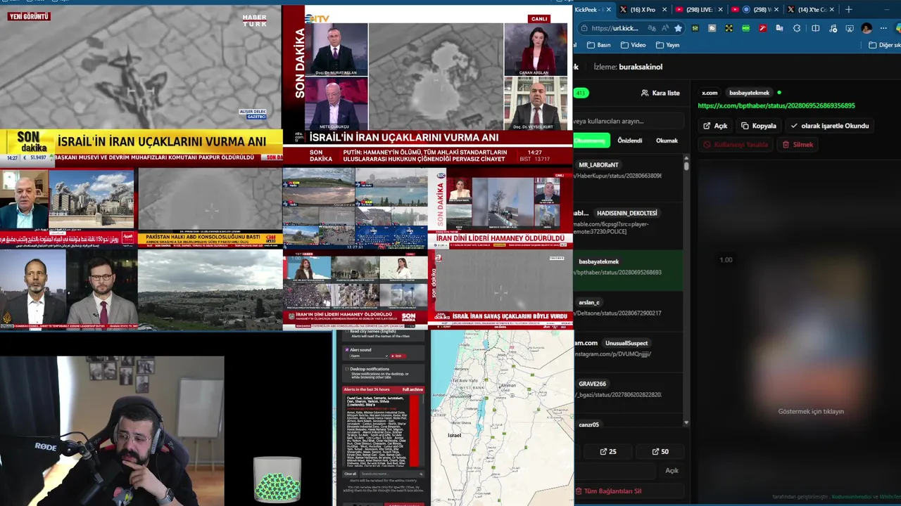Click the screenshot capture toolbar icon

849,28
